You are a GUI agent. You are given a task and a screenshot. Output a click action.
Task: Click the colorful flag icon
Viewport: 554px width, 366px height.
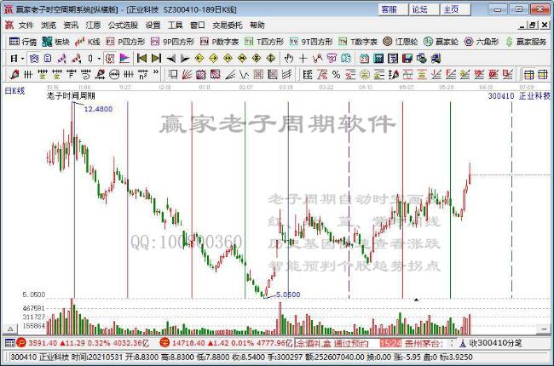click(124, 58)
